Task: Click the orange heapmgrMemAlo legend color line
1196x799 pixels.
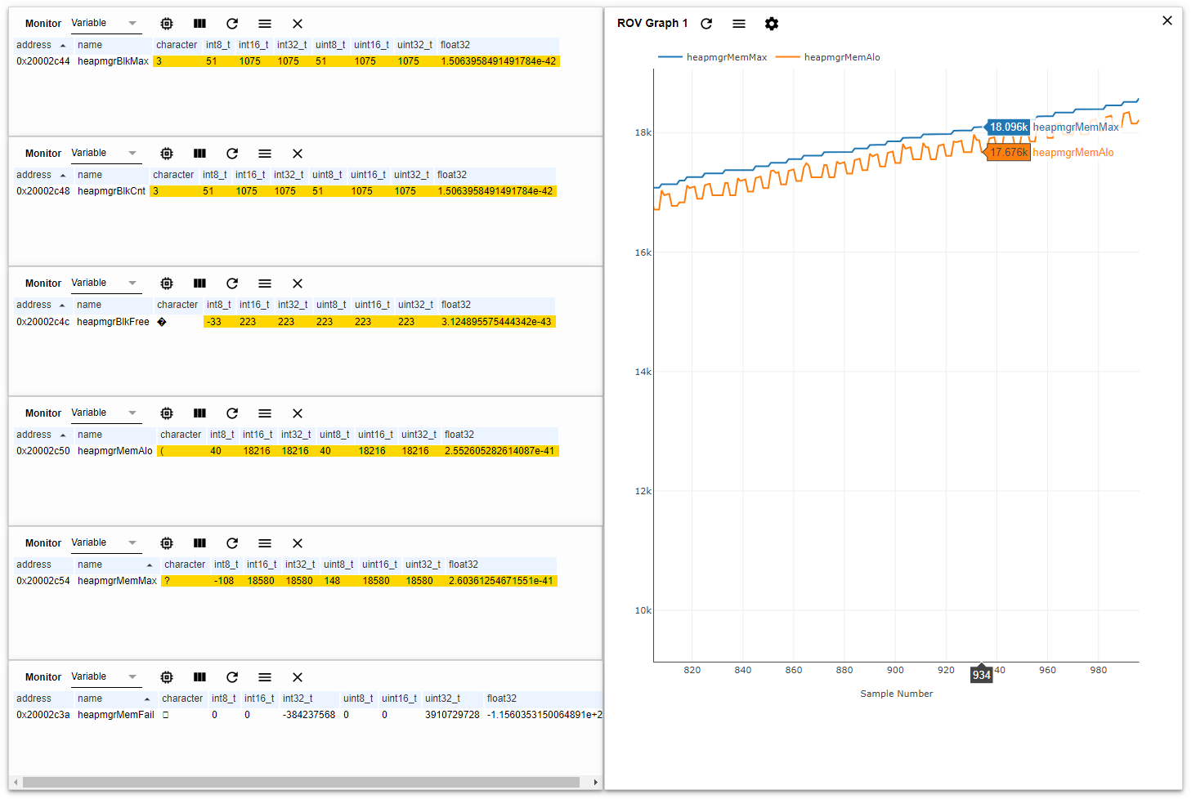Action: [790, 57]
